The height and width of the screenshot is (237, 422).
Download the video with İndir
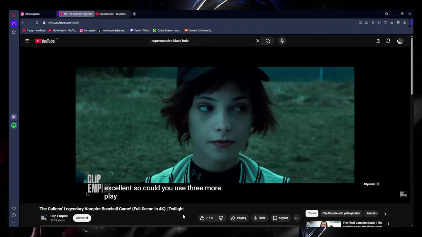(x=259, y=218)
